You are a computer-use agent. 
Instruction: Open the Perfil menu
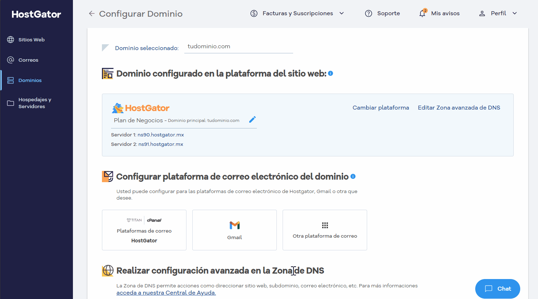[498, 13]
